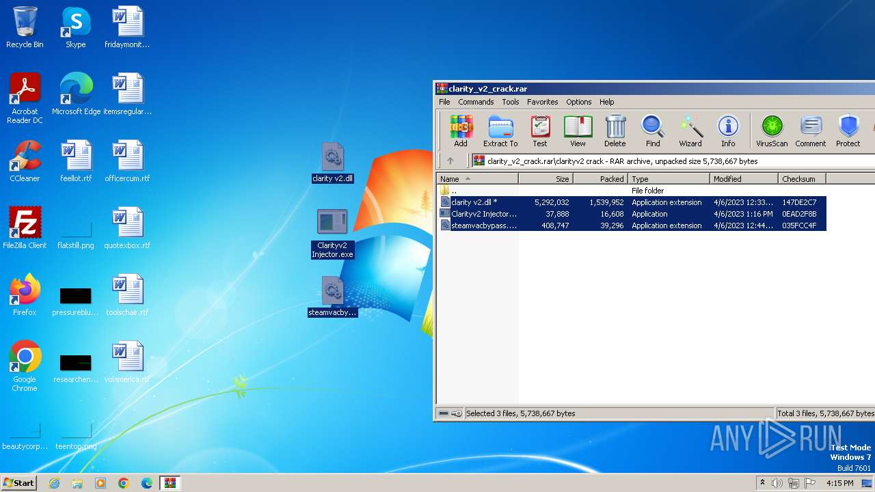Sort by the Modified column header
Image resolution: width=875 pixels, height=492 pixels.
[744, 179]
